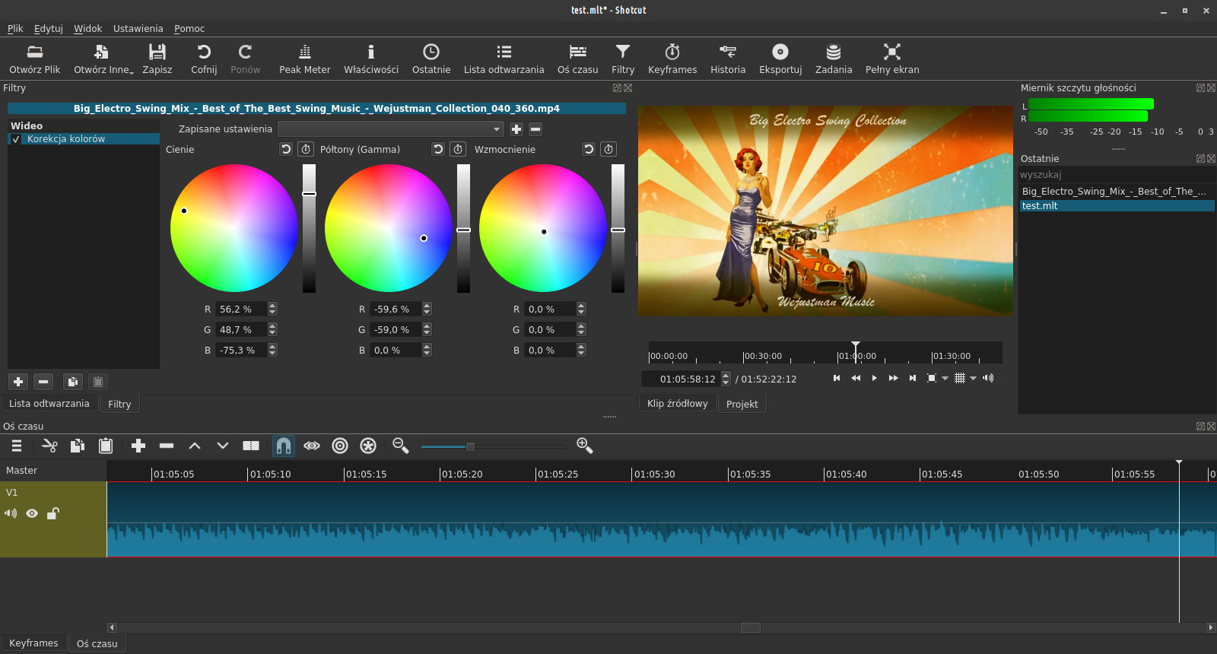1217x654 pixels.
Task: Increment Cienie R value stepper
Action: pos(272,306)
